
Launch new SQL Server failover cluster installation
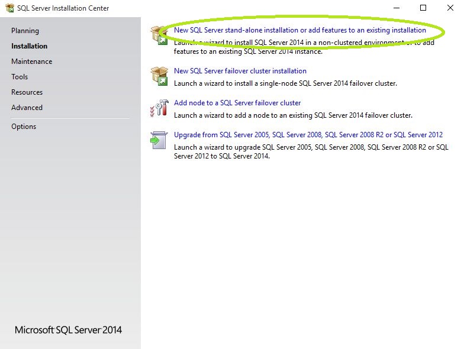pos(240,71)
